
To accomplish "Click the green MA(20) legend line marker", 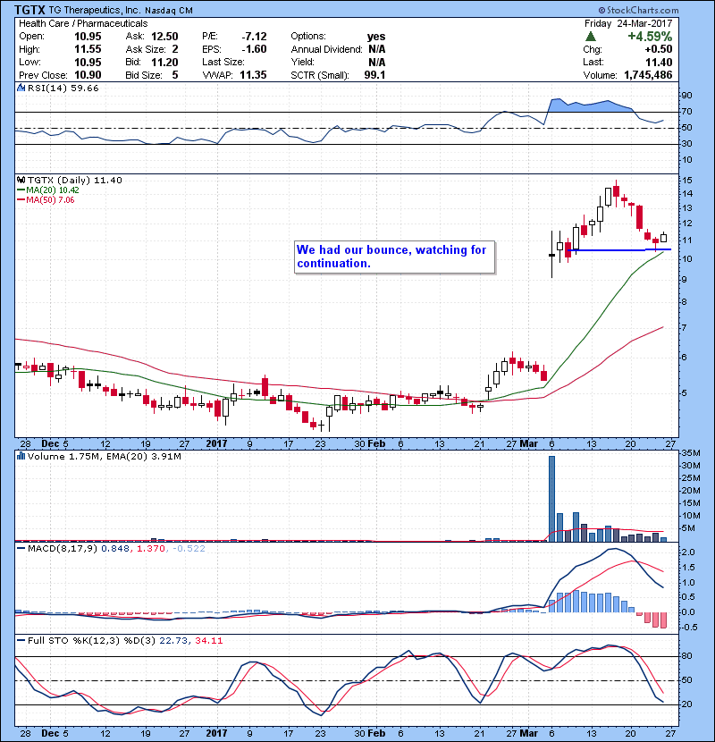I will click(x=21, y=190).
